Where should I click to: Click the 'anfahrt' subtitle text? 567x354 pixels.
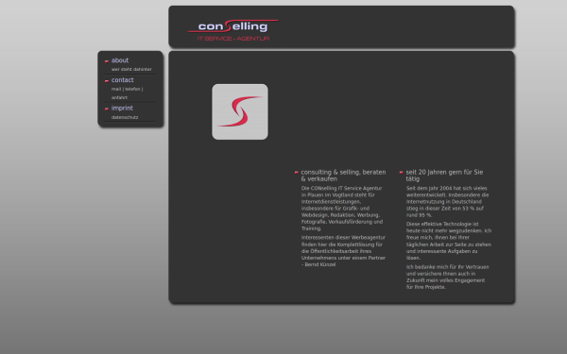(x=119, y=97)
